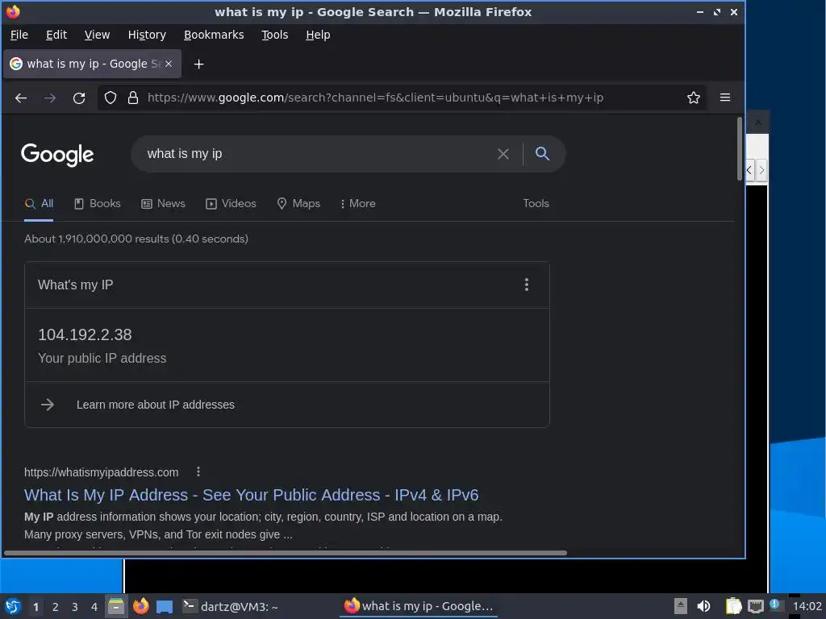Switch to workspace 2
This screenshot has height=619, width=826.
pyautogui.click(x=56, y=607)
